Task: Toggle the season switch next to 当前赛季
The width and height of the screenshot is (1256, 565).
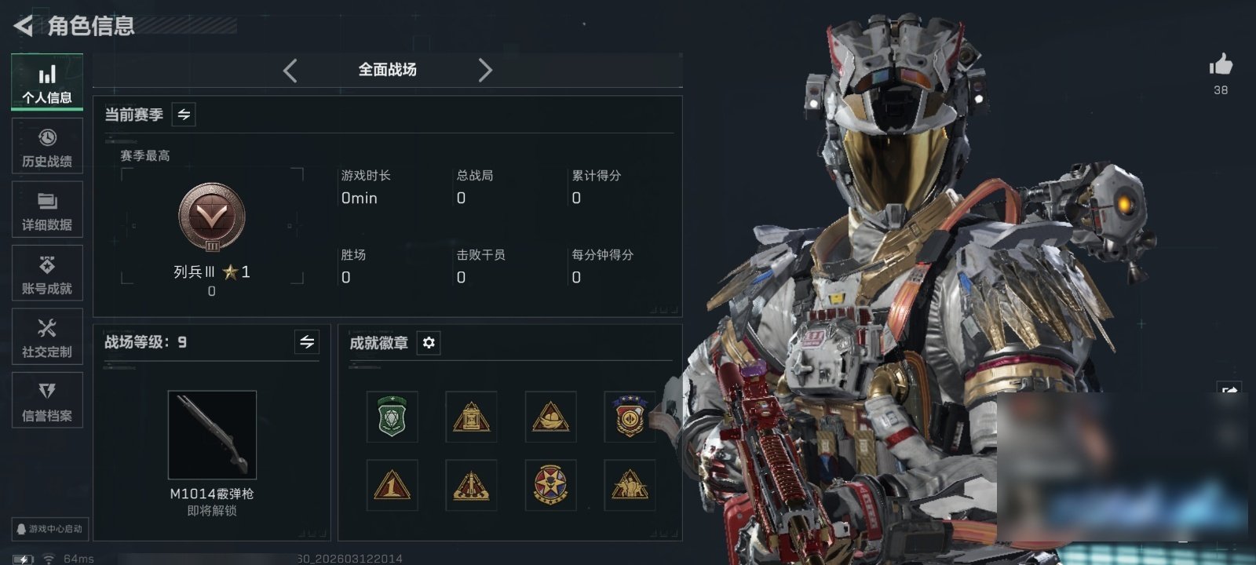Action: click(x=184, y=115)
